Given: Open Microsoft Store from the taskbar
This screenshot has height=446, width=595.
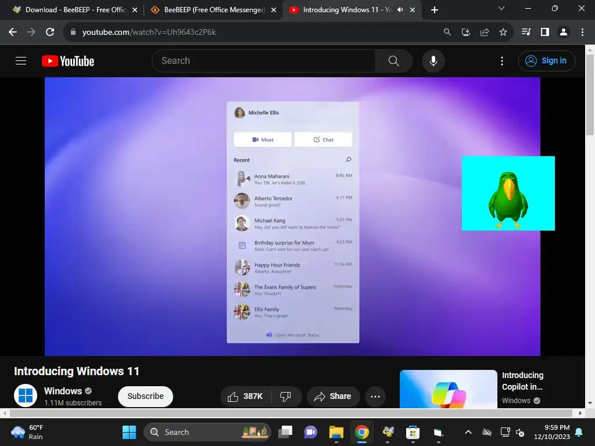Looking at the screenshot, I should click(x=413, y=432).
